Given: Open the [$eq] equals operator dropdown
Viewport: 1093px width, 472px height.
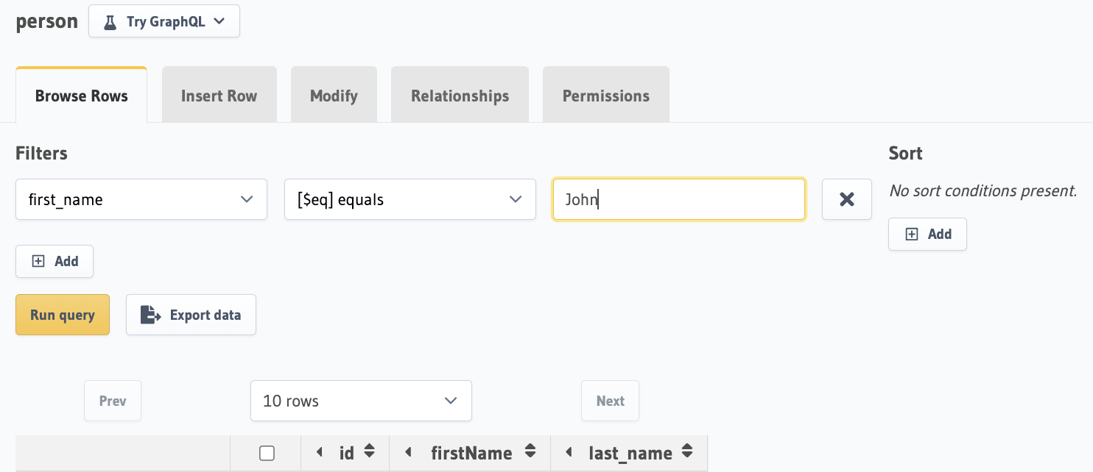Looking at the screenshot, I should [x=410, y=199].
